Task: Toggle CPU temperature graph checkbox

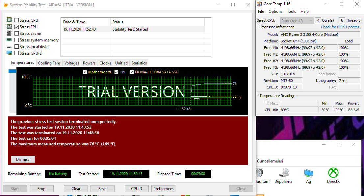Action: tap(116, 72)
